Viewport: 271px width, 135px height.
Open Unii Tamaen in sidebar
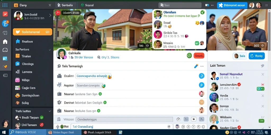(x=29, y=125)
